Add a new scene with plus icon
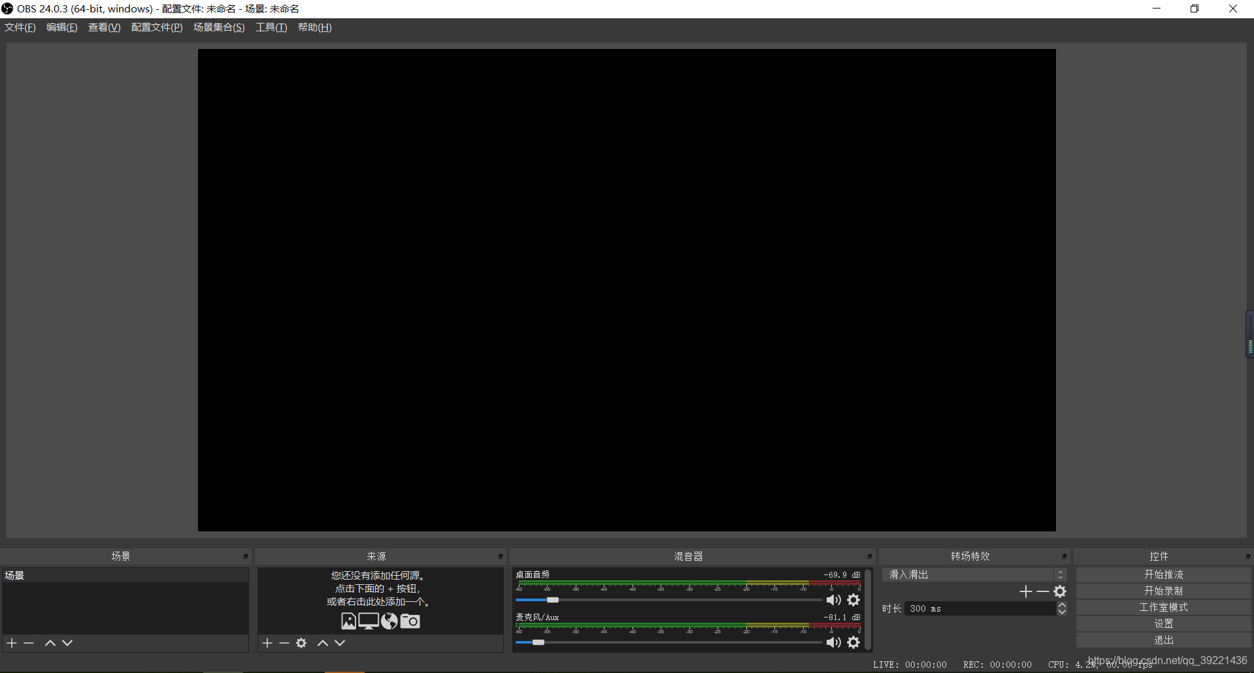 [12, 643]
